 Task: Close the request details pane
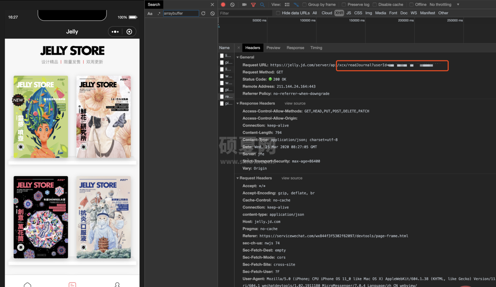pos(238,48)
